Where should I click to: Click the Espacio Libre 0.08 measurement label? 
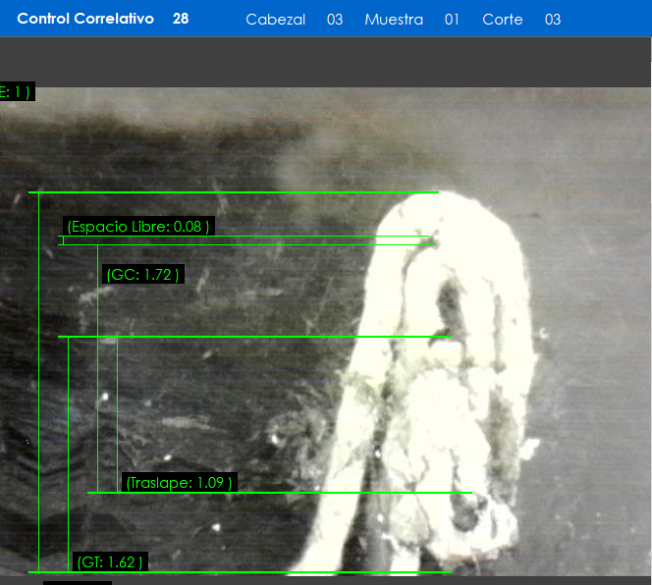[x=137, y=227]
